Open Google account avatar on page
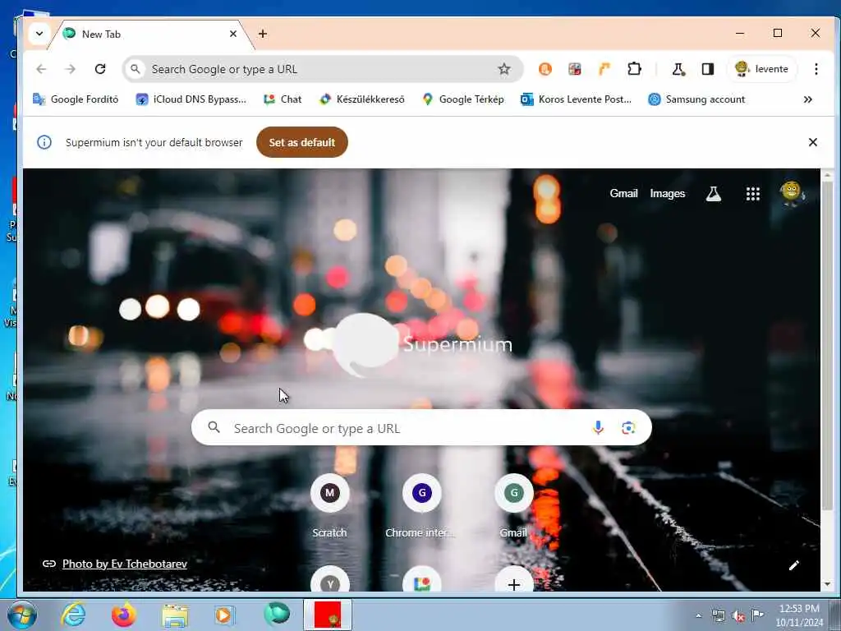This screenshot has width=841, height=631. [x=792, y=193]
